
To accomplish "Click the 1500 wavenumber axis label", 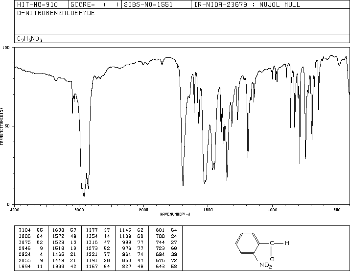I will coord(208,210).
